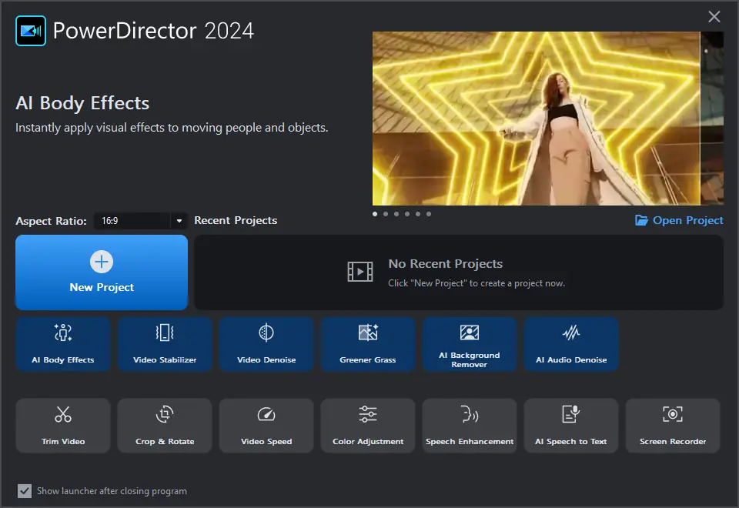Viewport: 739px width, 508px height.
Task: Click the next slide preview strip
Action: pos(712,119)
